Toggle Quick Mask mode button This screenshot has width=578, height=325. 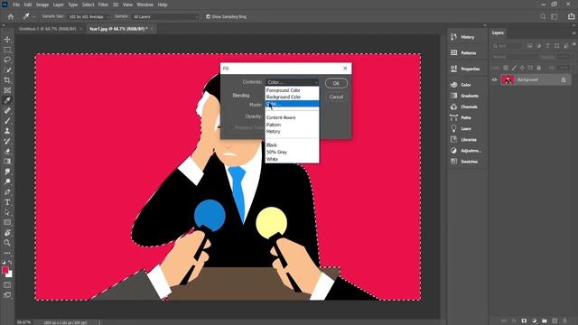point(7,285)
